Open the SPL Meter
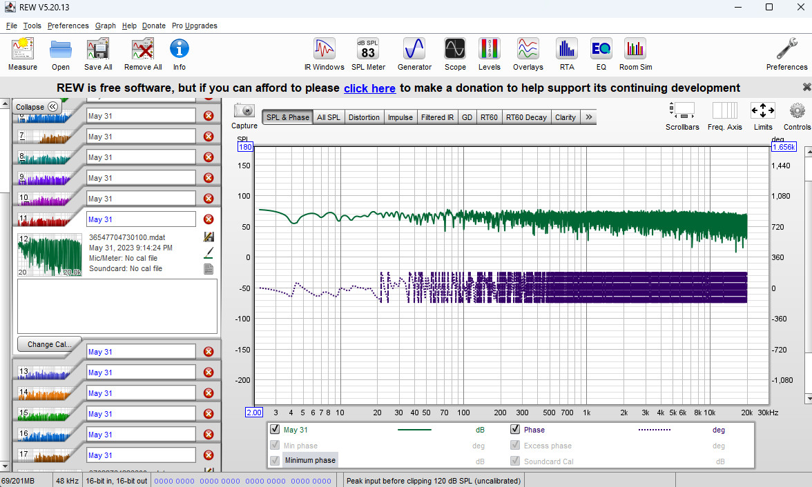 tap(368, 49)
